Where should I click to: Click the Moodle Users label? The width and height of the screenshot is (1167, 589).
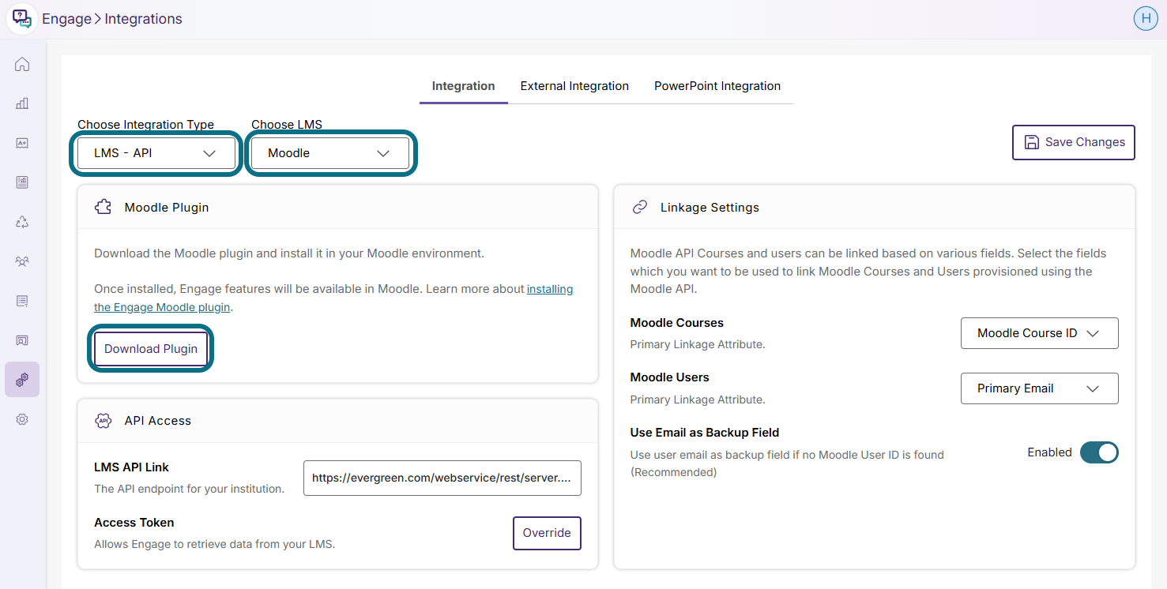coord(670,377)
